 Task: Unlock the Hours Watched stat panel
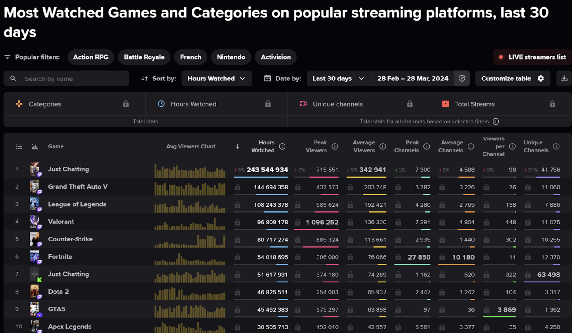[x=268, y=104]
